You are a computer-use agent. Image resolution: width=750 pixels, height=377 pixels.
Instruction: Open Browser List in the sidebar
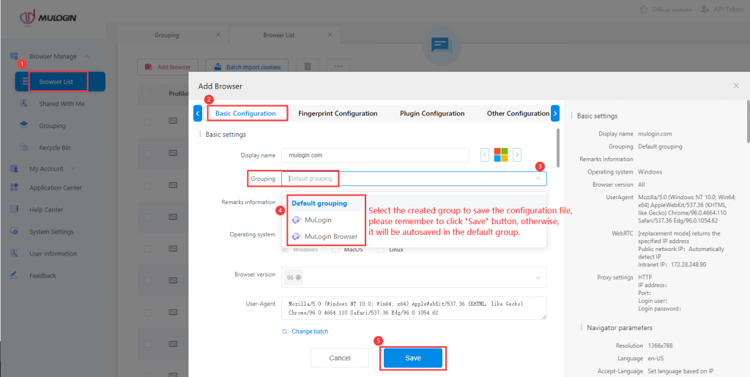[60, 82]
